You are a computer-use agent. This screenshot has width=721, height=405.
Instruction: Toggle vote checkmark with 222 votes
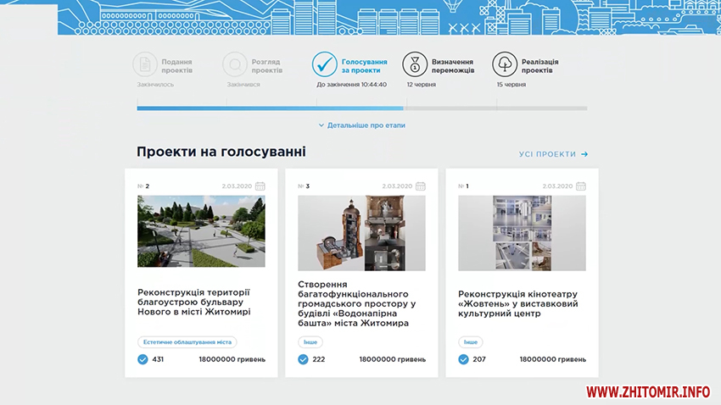303,359
